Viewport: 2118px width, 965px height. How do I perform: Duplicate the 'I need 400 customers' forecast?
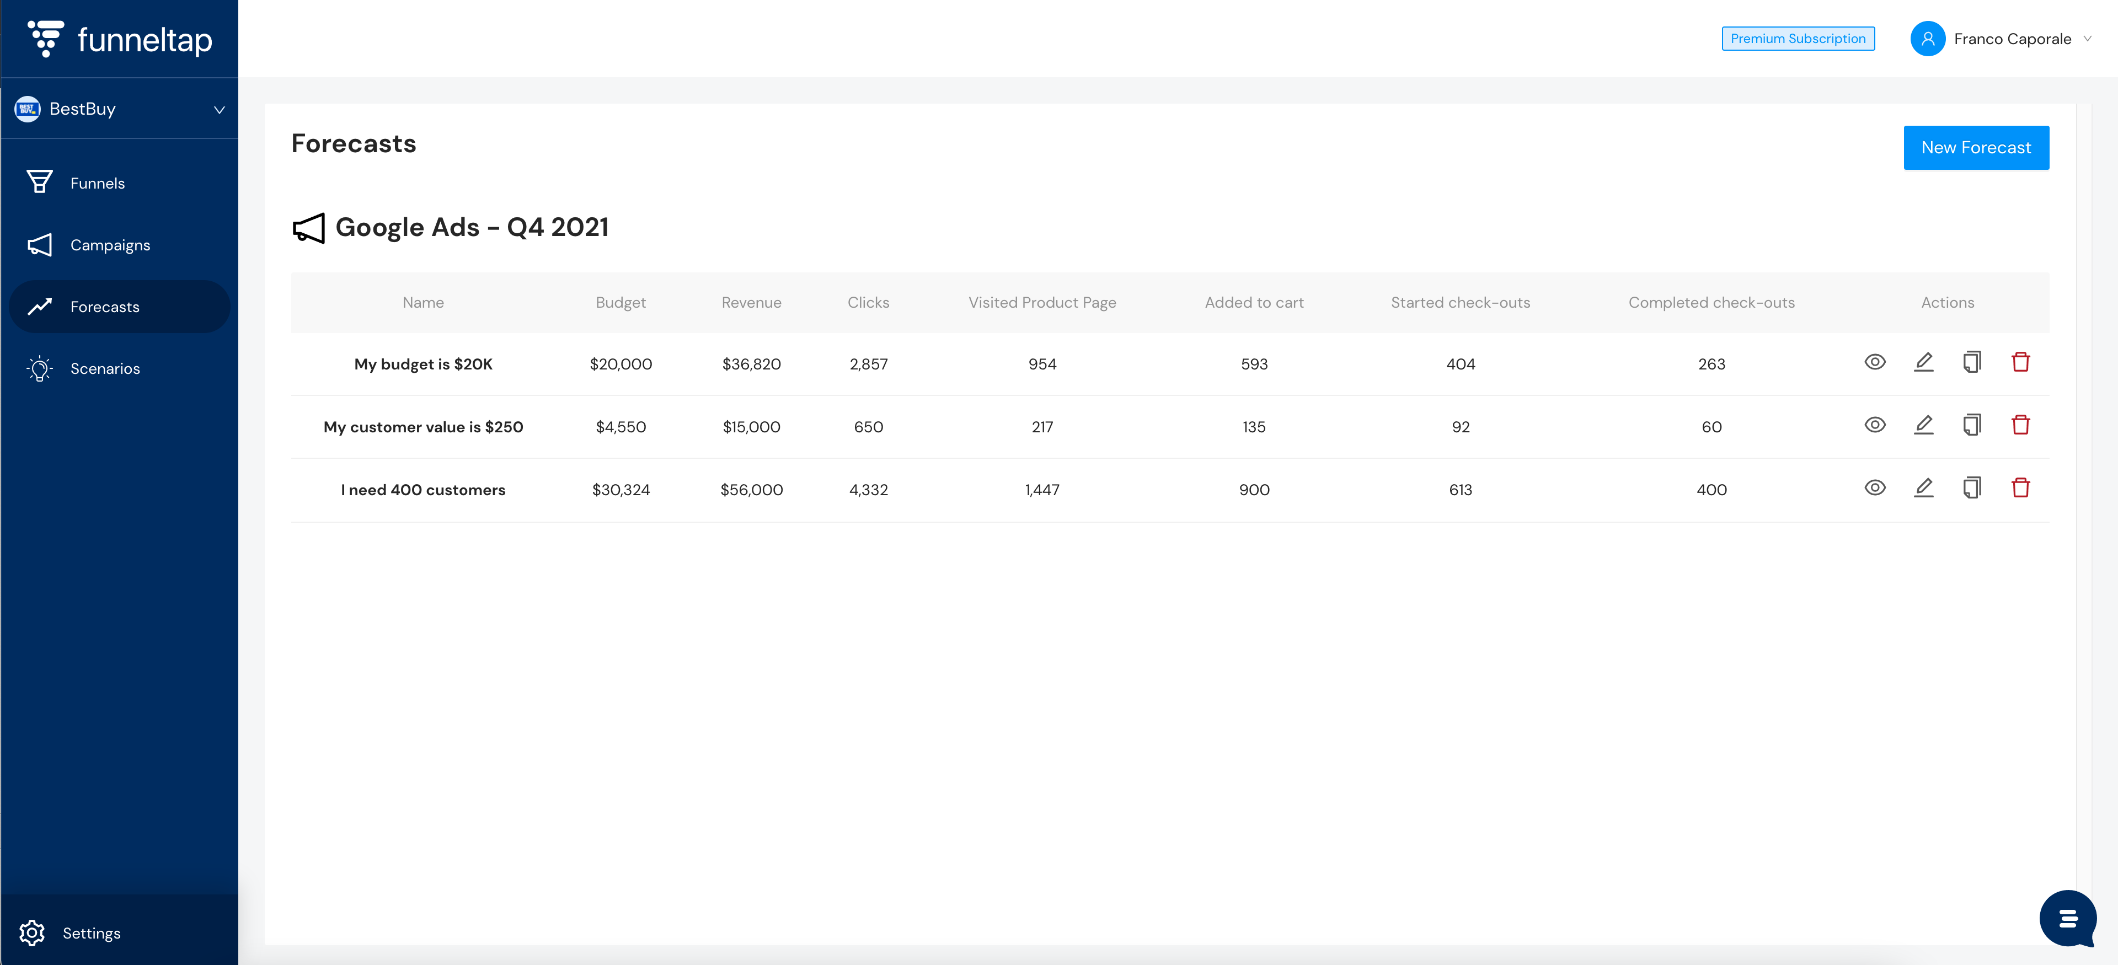coord(1972,487)
